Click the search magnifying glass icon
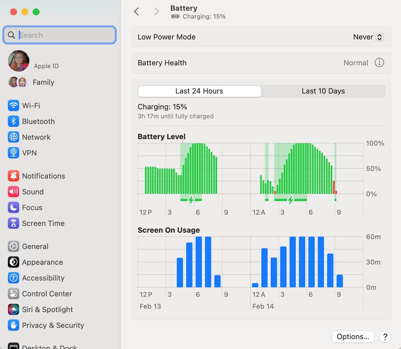 click(11, 35)
